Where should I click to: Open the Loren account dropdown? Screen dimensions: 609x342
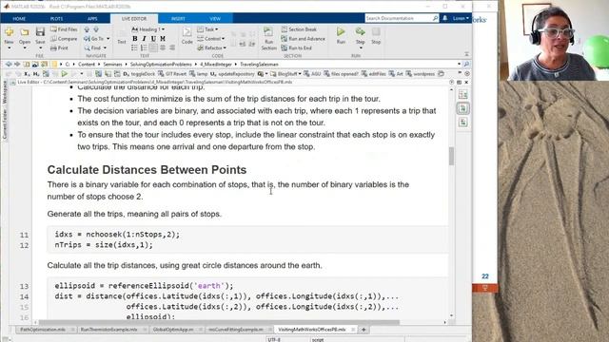461,18
